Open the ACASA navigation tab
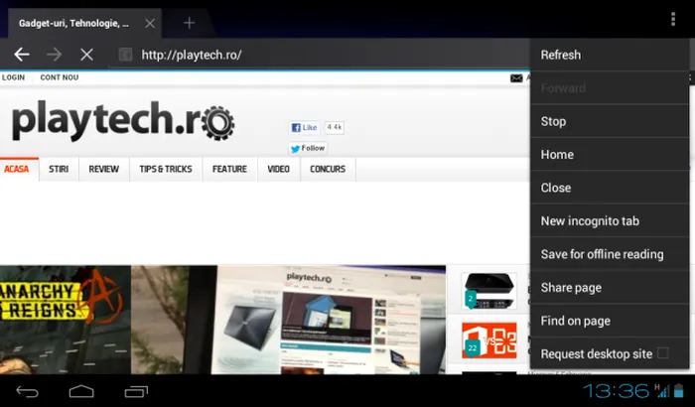This screenshot has height=407, width=695. [x=17, y=169]
